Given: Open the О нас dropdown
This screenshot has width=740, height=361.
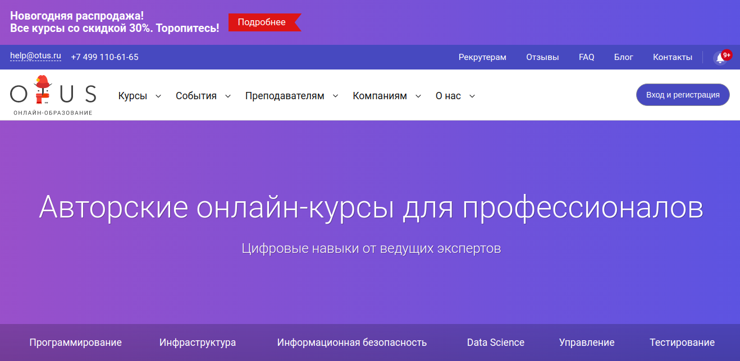Looking at the screenshot, I should 449,95.
